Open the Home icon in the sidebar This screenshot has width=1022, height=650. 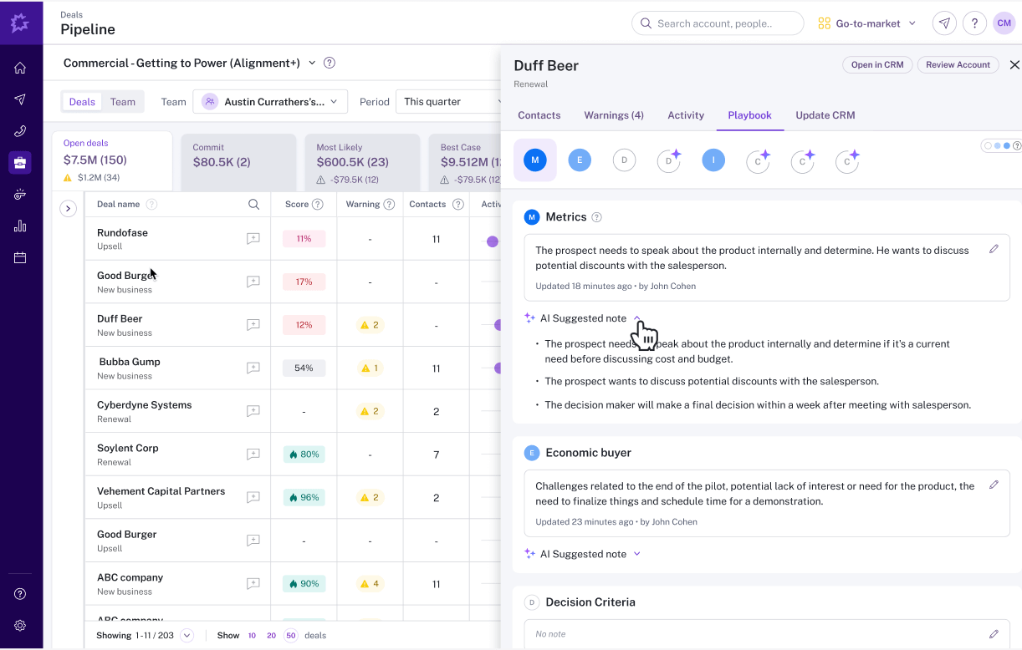click(20, 68)
